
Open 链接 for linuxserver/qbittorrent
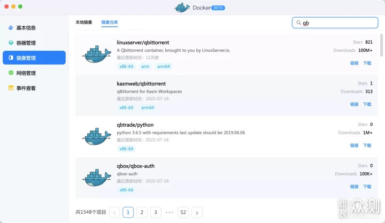click(354, 63)
